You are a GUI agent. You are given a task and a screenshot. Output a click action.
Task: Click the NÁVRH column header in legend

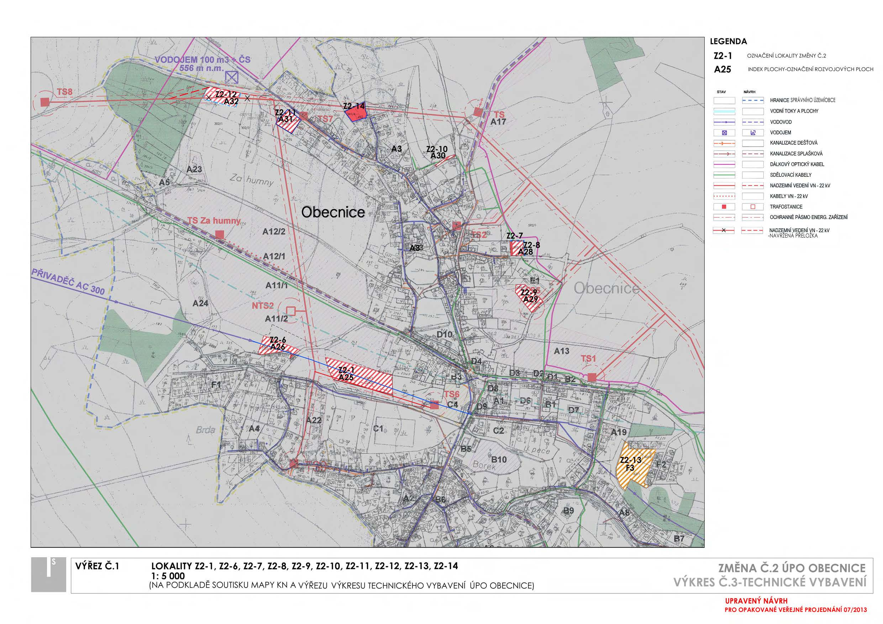[x=749, y=92]
